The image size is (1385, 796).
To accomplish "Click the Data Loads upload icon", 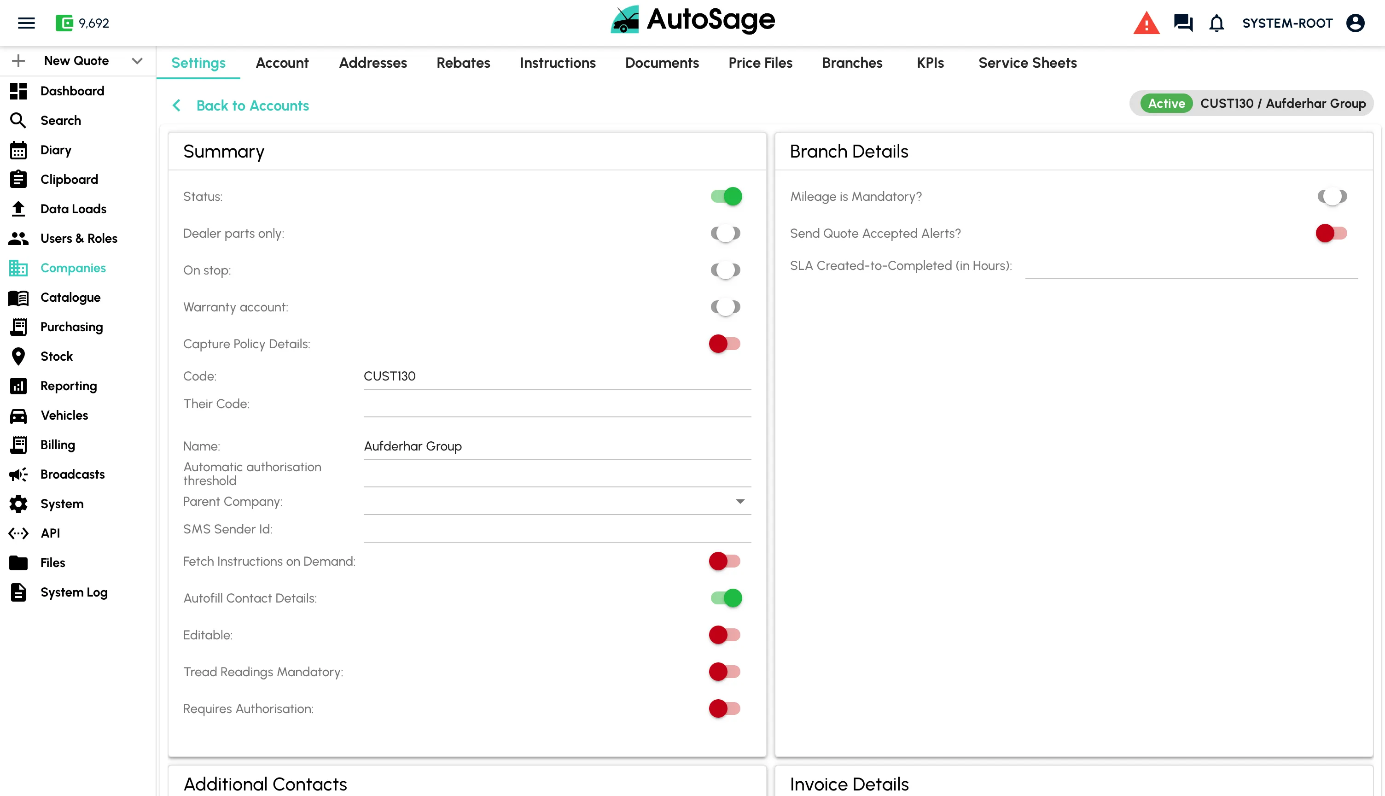I will pos(18,209).
